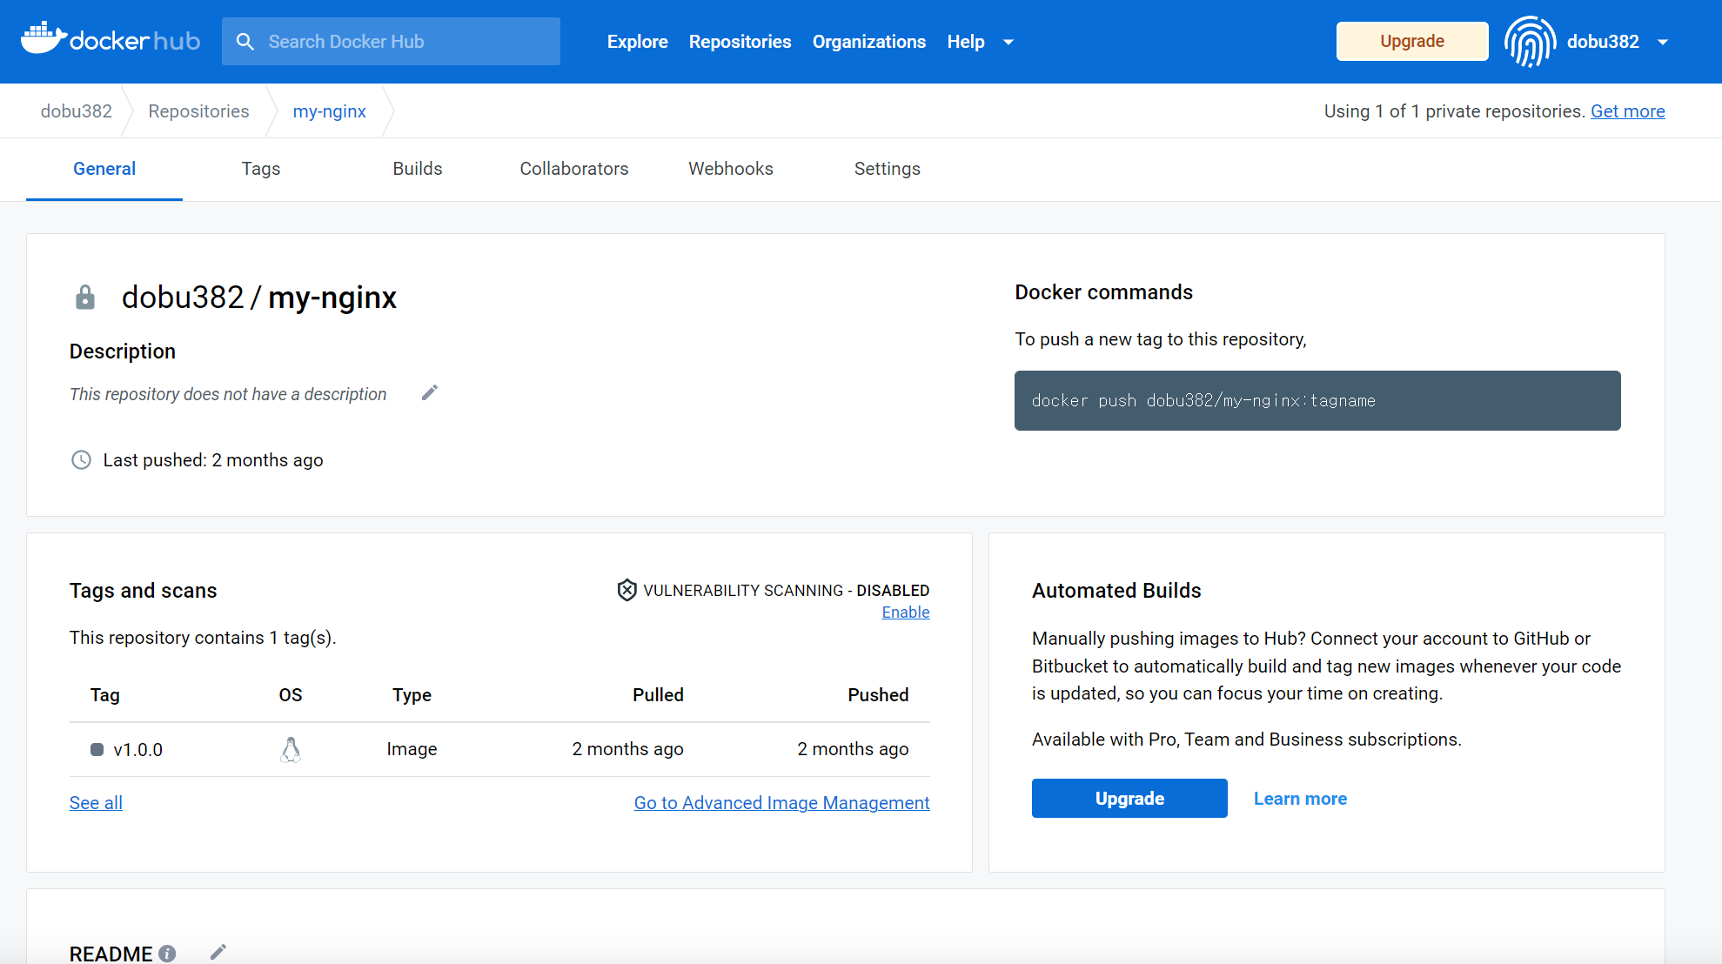Click the Pushed column header
The image size is (1722, 964).
point(878,695)
